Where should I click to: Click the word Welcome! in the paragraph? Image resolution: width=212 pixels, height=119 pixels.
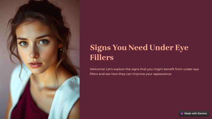[97, 69]
